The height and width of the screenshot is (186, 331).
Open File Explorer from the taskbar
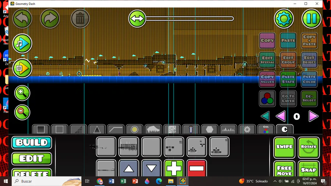tap(171, 181)
